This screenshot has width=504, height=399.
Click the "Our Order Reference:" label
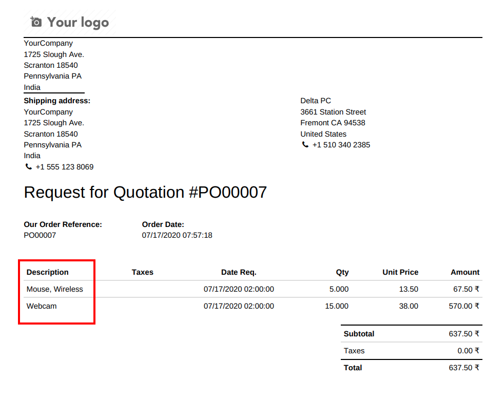point(63,224)
